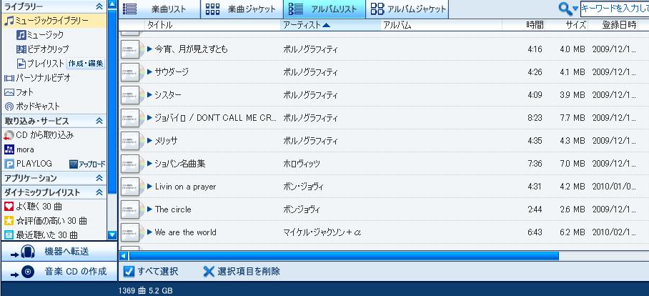Click the プレイリスト icon in sidebar
Image resolution: width=649 pixels, height=296 pixels.
(21, 64)
